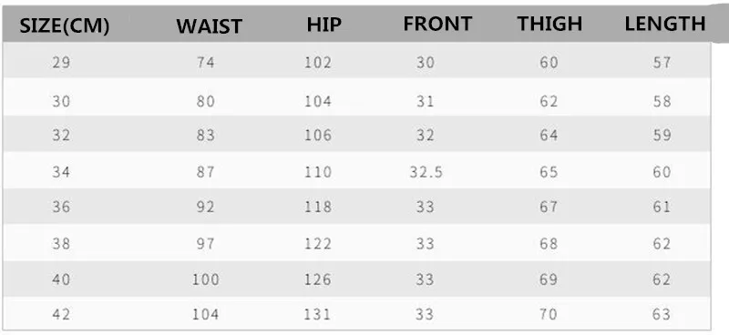The image size is (729, 335).
Task: Select hip value 118 for size 36
Action: [x=318, y=207]
